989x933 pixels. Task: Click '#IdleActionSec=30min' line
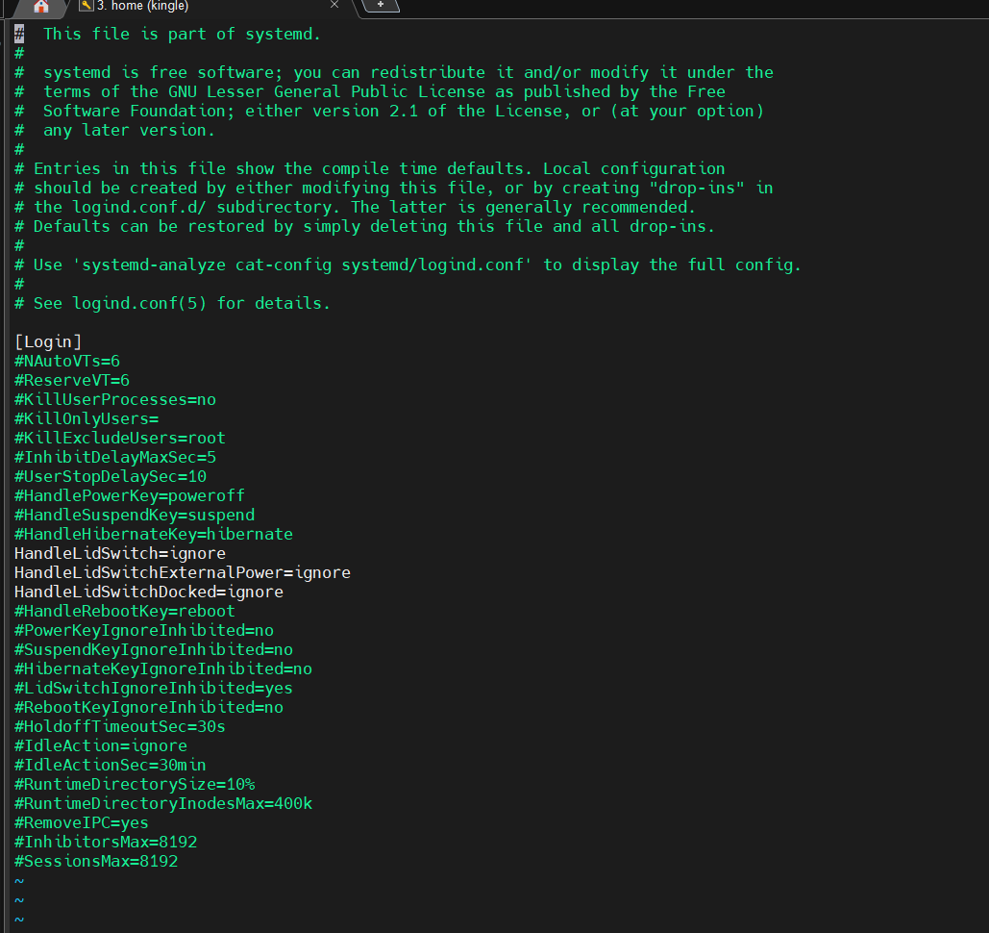pyautogui.click(x=111, y=766)
